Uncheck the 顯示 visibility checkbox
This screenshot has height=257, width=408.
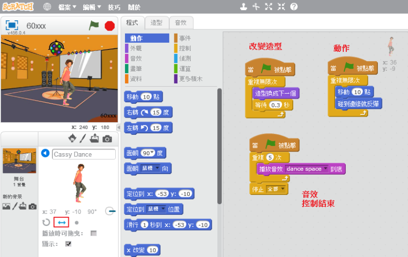pos(68,244)
